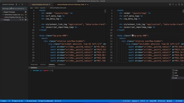Click the left diff pane scrollbar thumb
The image size is (184, 103).
[105, 11]
